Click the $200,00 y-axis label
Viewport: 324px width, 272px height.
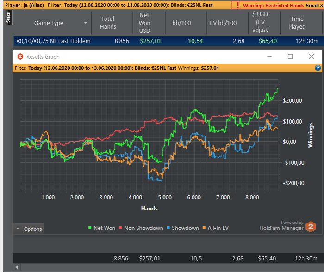(x=293, y=101)
